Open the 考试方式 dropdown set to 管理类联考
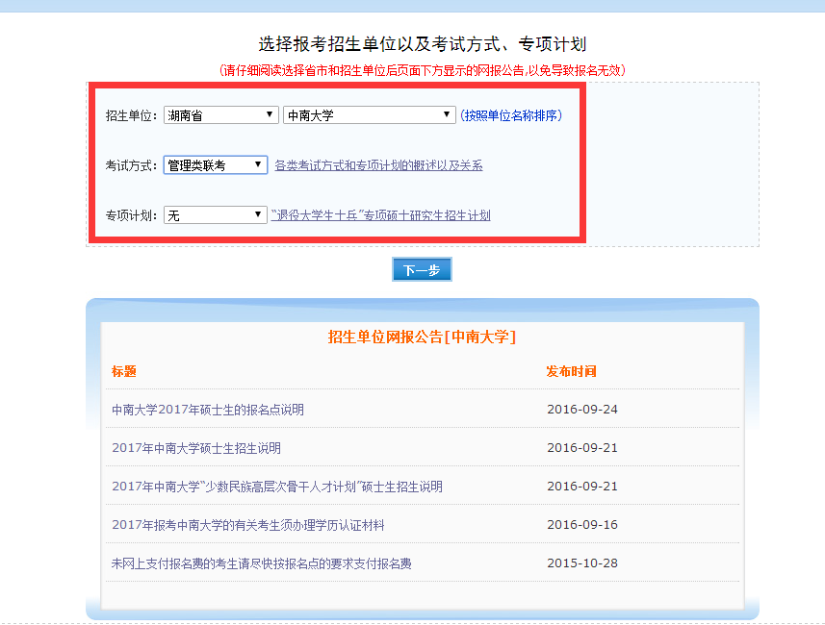825x625 pixels. coord(215,165)
